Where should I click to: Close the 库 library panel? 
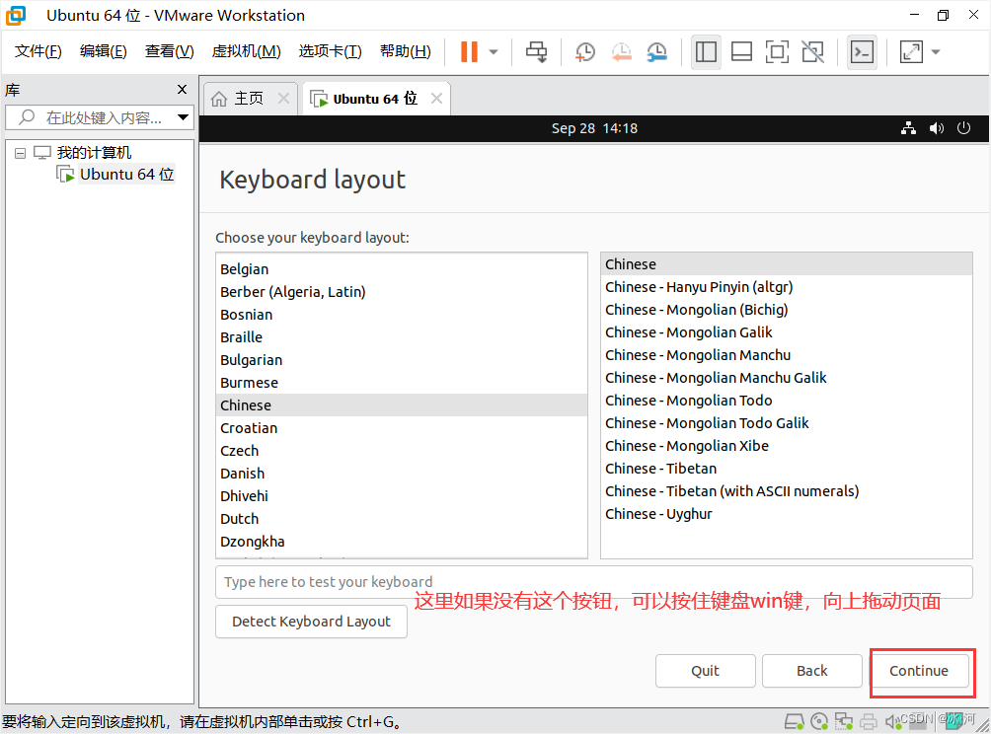(x=182, y=90)
